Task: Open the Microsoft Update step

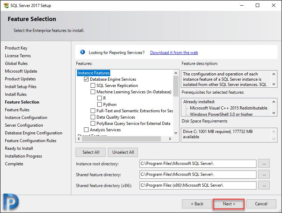Action: click(x=21, y=71)
